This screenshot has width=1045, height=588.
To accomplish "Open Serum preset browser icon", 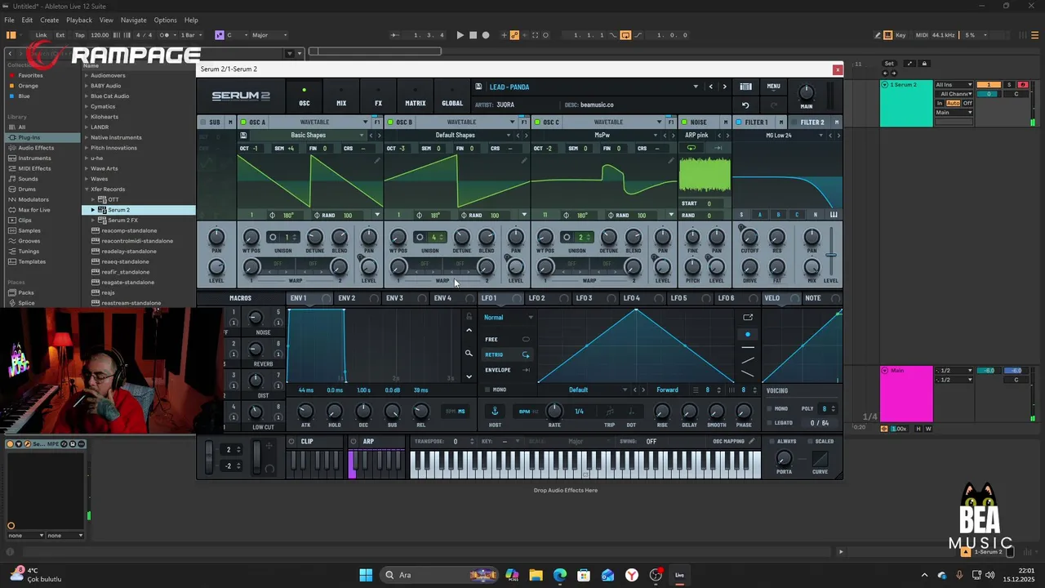I will (x=745, y=87).
